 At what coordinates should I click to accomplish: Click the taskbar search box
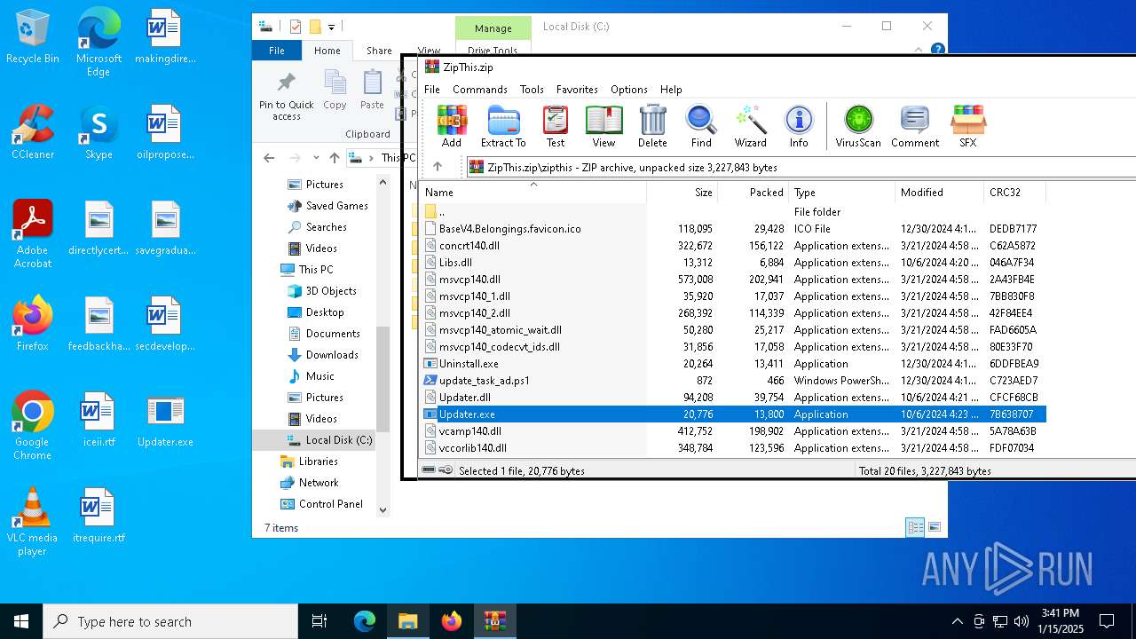(x=170, y=621)
